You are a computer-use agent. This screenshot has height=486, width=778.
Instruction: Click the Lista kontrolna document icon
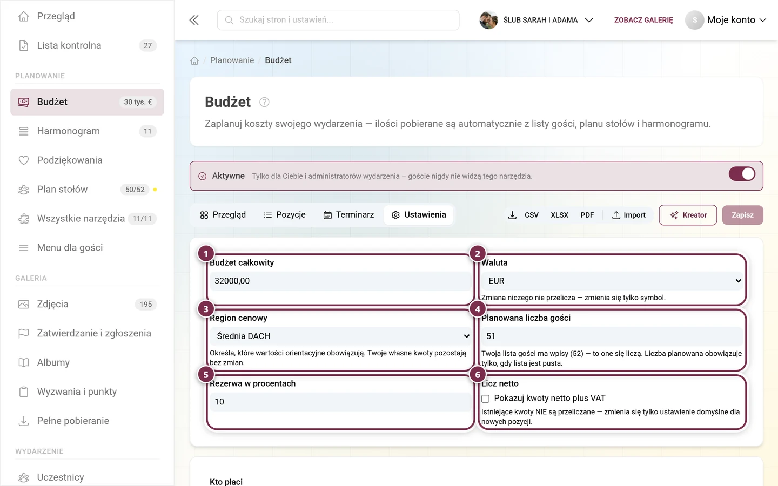point(24,45)
